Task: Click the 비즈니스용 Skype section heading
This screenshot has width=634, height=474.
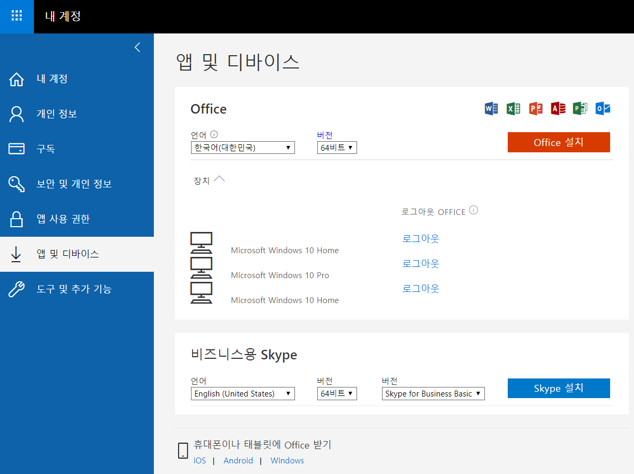Action: pos(244,354)
